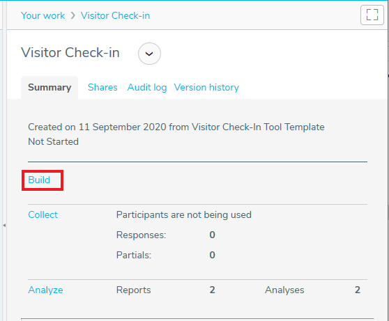The width and height of the screenshot is (389, 321).
Task: Click the breadcrumb chevron separator
Action: 73,15
